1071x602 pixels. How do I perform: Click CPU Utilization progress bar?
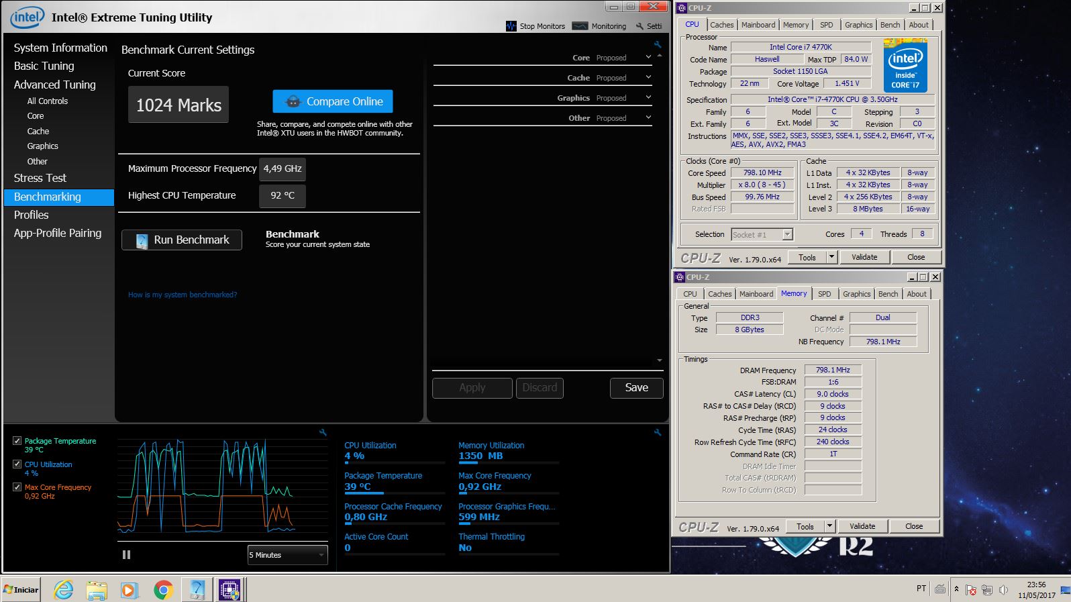pos(395,463)
